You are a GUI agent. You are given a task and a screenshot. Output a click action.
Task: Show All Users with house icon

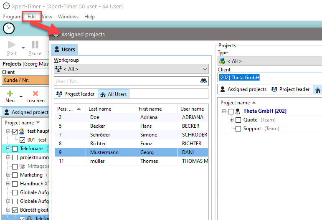pyautogui.click(x=113, y=94)
